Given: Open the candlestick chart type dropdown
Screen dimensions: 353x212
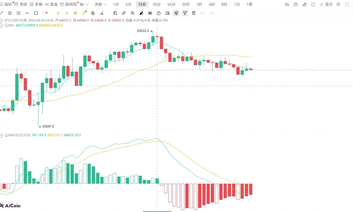Looking at the screenshot, I should click(x=84, y=4).
